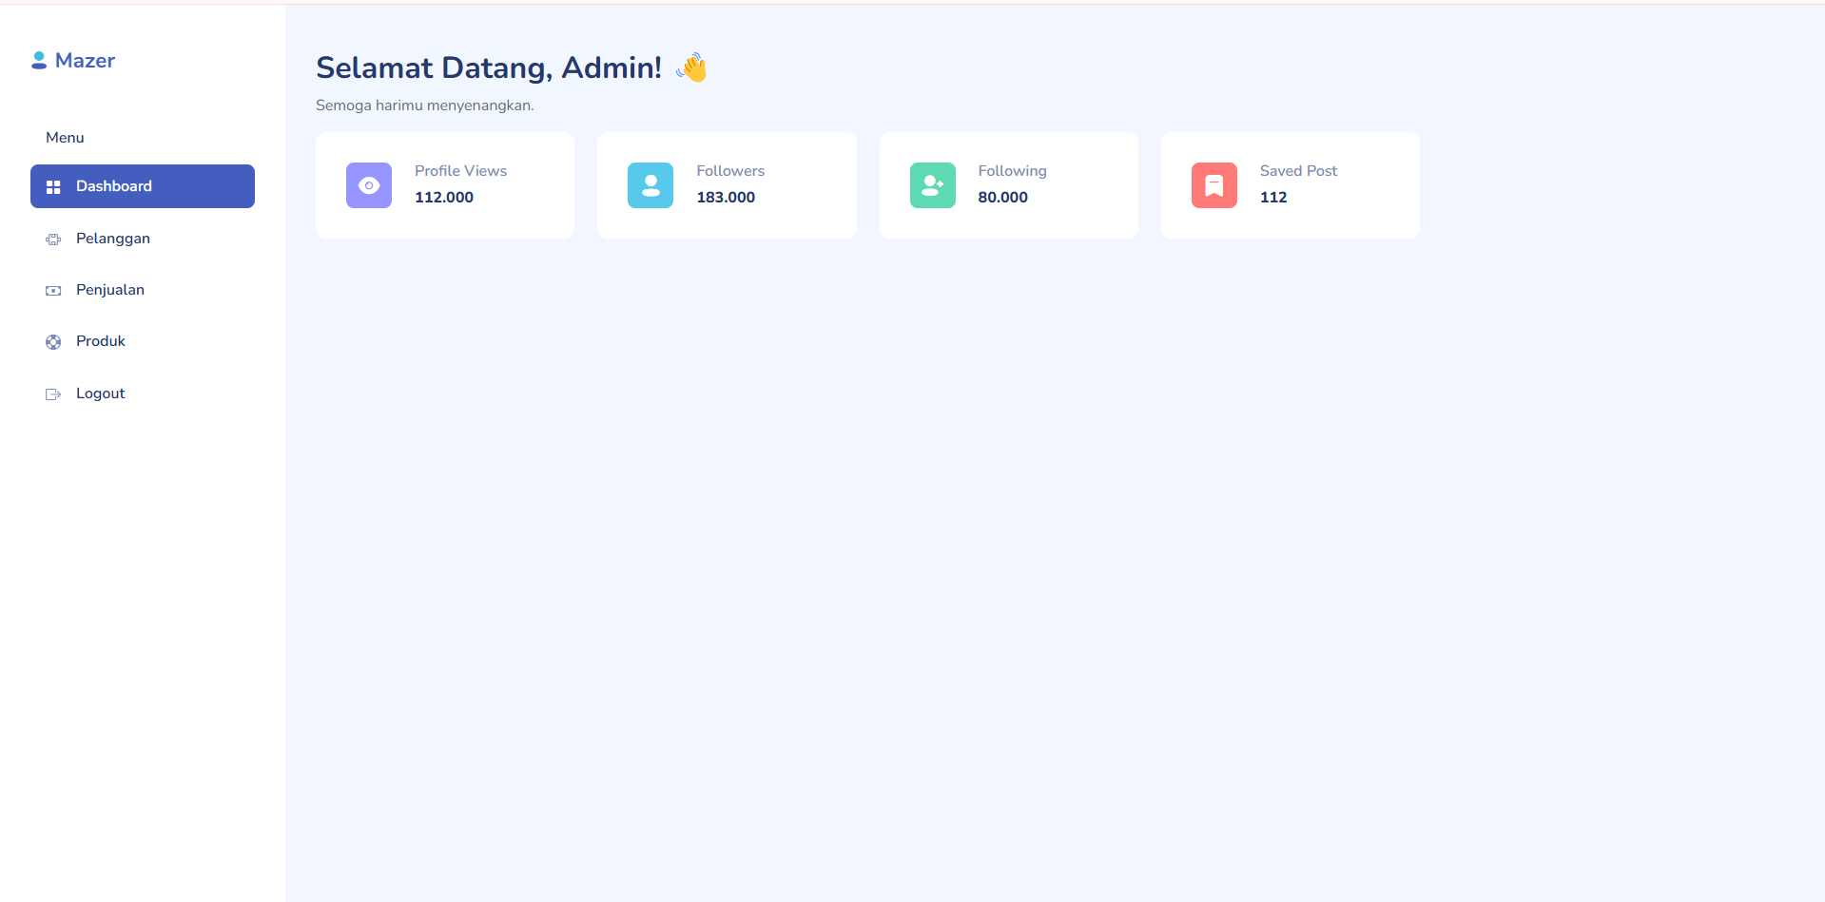Viewport: 1825px width, 902px height.
Task: Click the Mazer brand name link
Action: click(85, 61)
